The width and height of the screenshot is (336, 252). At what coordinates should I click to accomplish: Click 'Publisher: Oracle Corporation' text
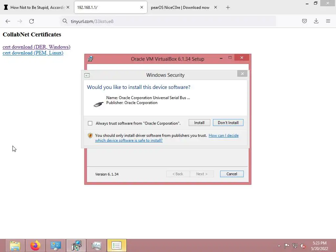click(x=132, y=103)
